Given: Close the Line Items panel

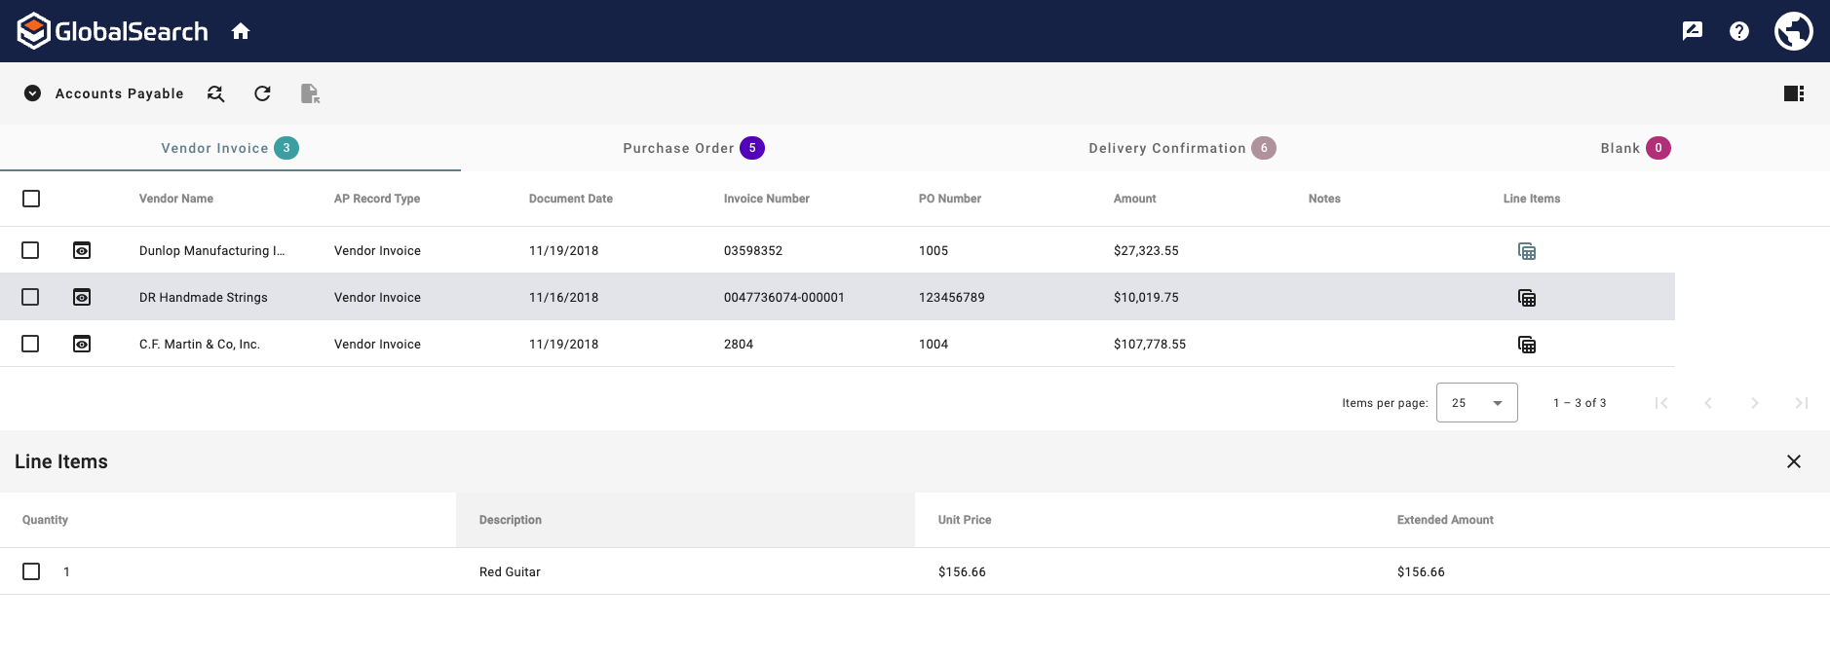Looking at the screenshot, I should pyautogui.click(x=1793, y=461).
